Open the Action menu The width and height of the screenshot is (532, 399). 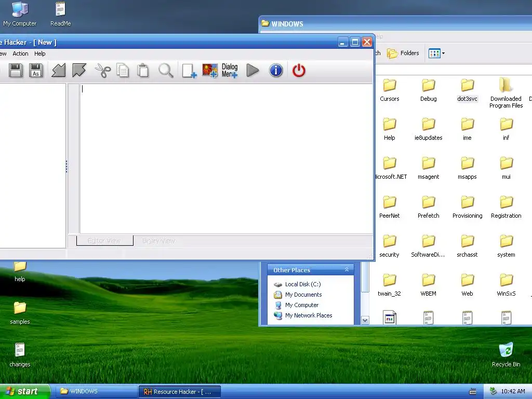(x=20, y=54)
